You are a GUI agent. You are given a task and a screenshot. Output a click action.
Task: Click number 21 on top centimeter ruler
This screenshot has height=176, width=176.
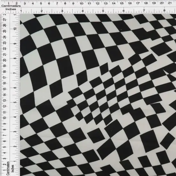(x=170, y=3)
